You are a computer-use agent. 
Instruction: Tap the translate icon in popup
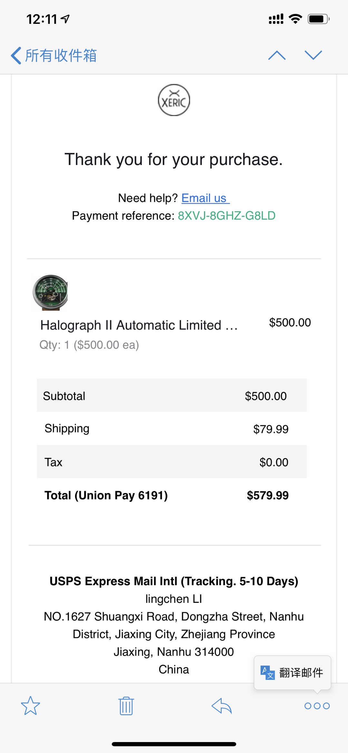(x=267, y=673)
